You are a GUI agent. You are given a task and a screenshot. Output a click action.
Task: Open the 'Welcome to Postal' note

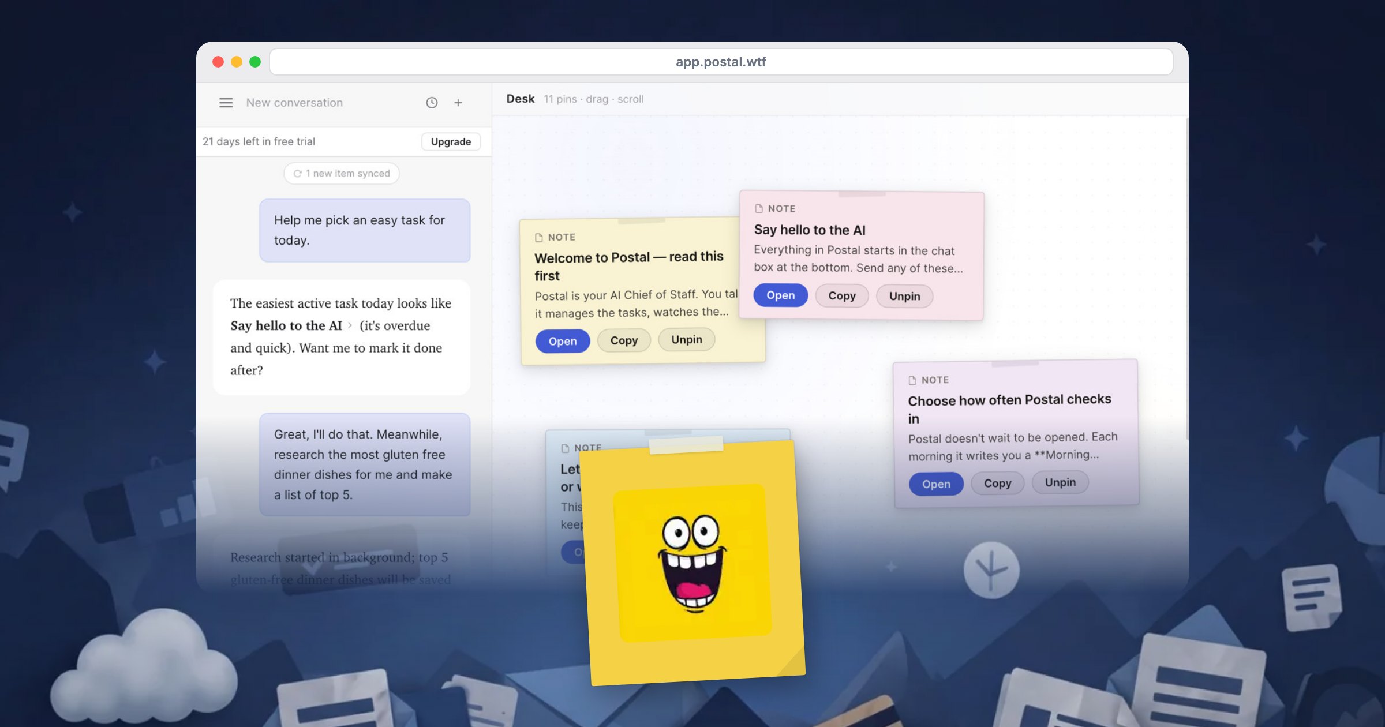point(562,341)
